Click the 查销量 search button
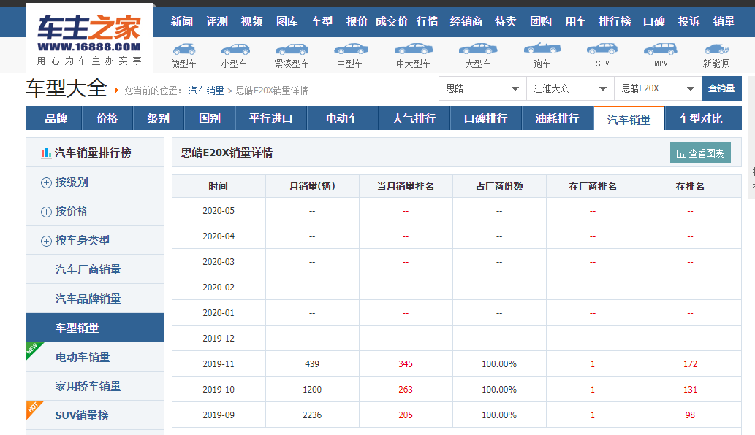755x435 pixels. click(721, 88)
